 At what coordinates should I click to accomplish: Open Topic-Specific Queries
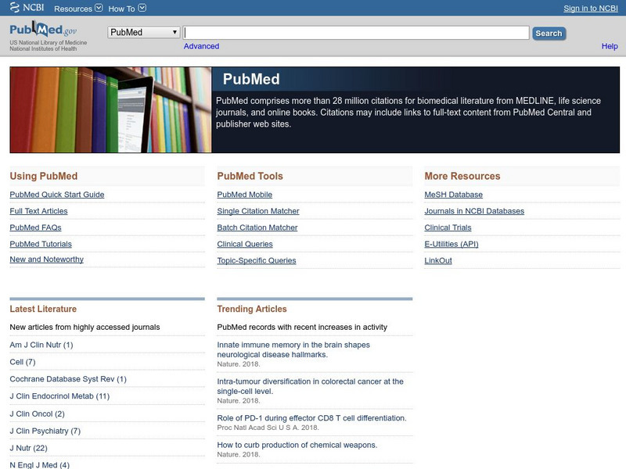pos(257,260)
